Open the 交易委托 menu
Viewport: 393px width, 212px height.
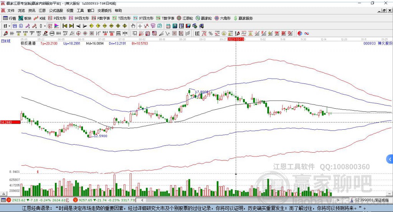[104, 10]
